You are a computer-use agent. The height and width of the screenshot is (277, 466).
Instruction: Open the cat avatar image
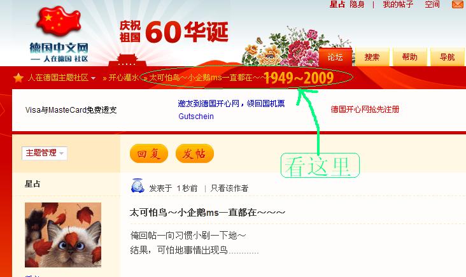pos(63,235)
